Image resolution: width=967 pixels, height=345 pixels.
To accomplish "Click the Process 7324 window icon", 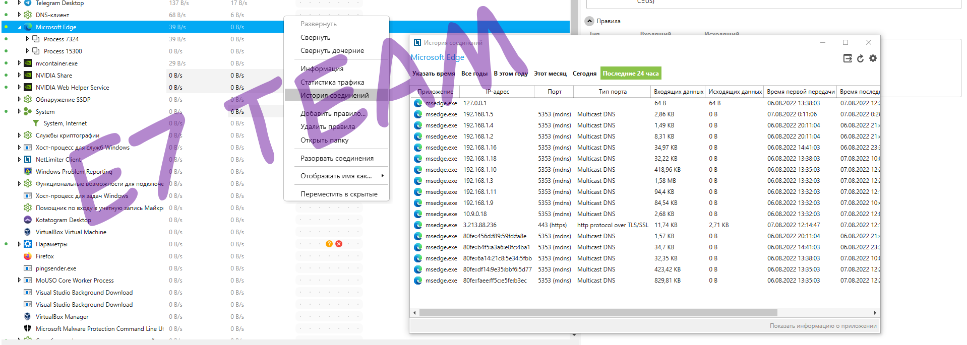I will (36, 39).
